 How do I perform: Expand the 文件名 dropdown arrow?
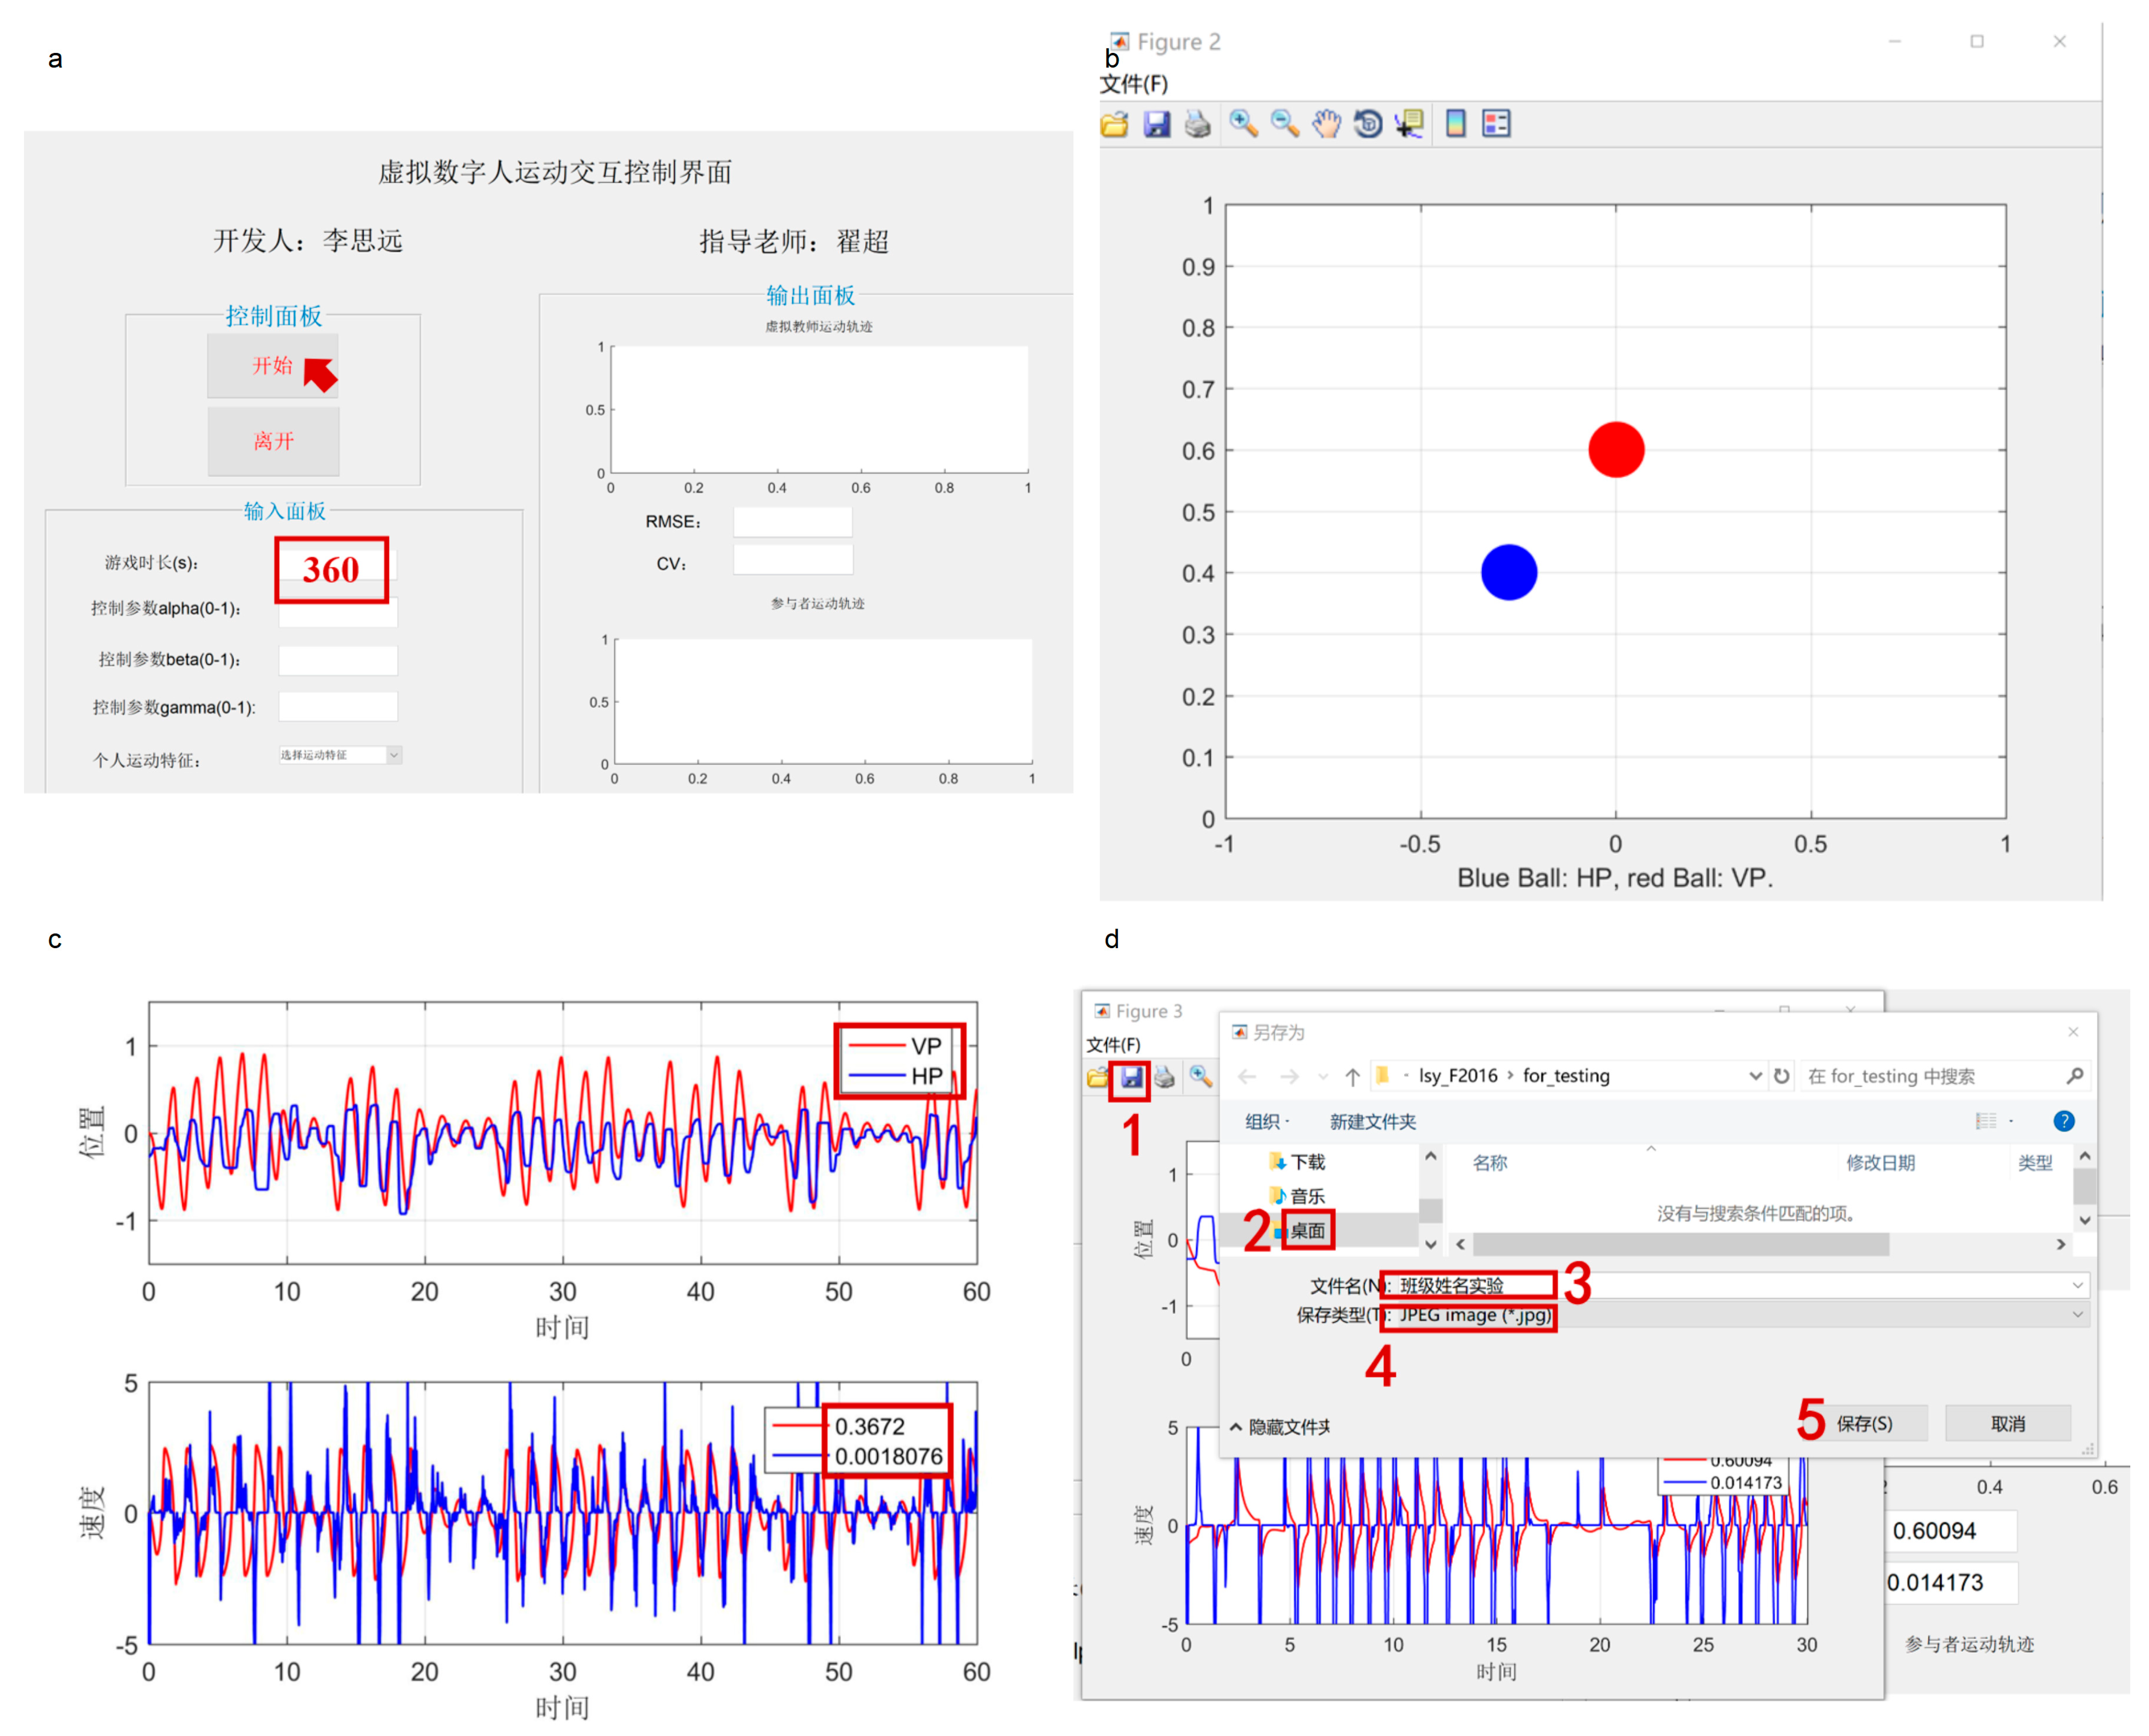[x=2078, y=1285]
